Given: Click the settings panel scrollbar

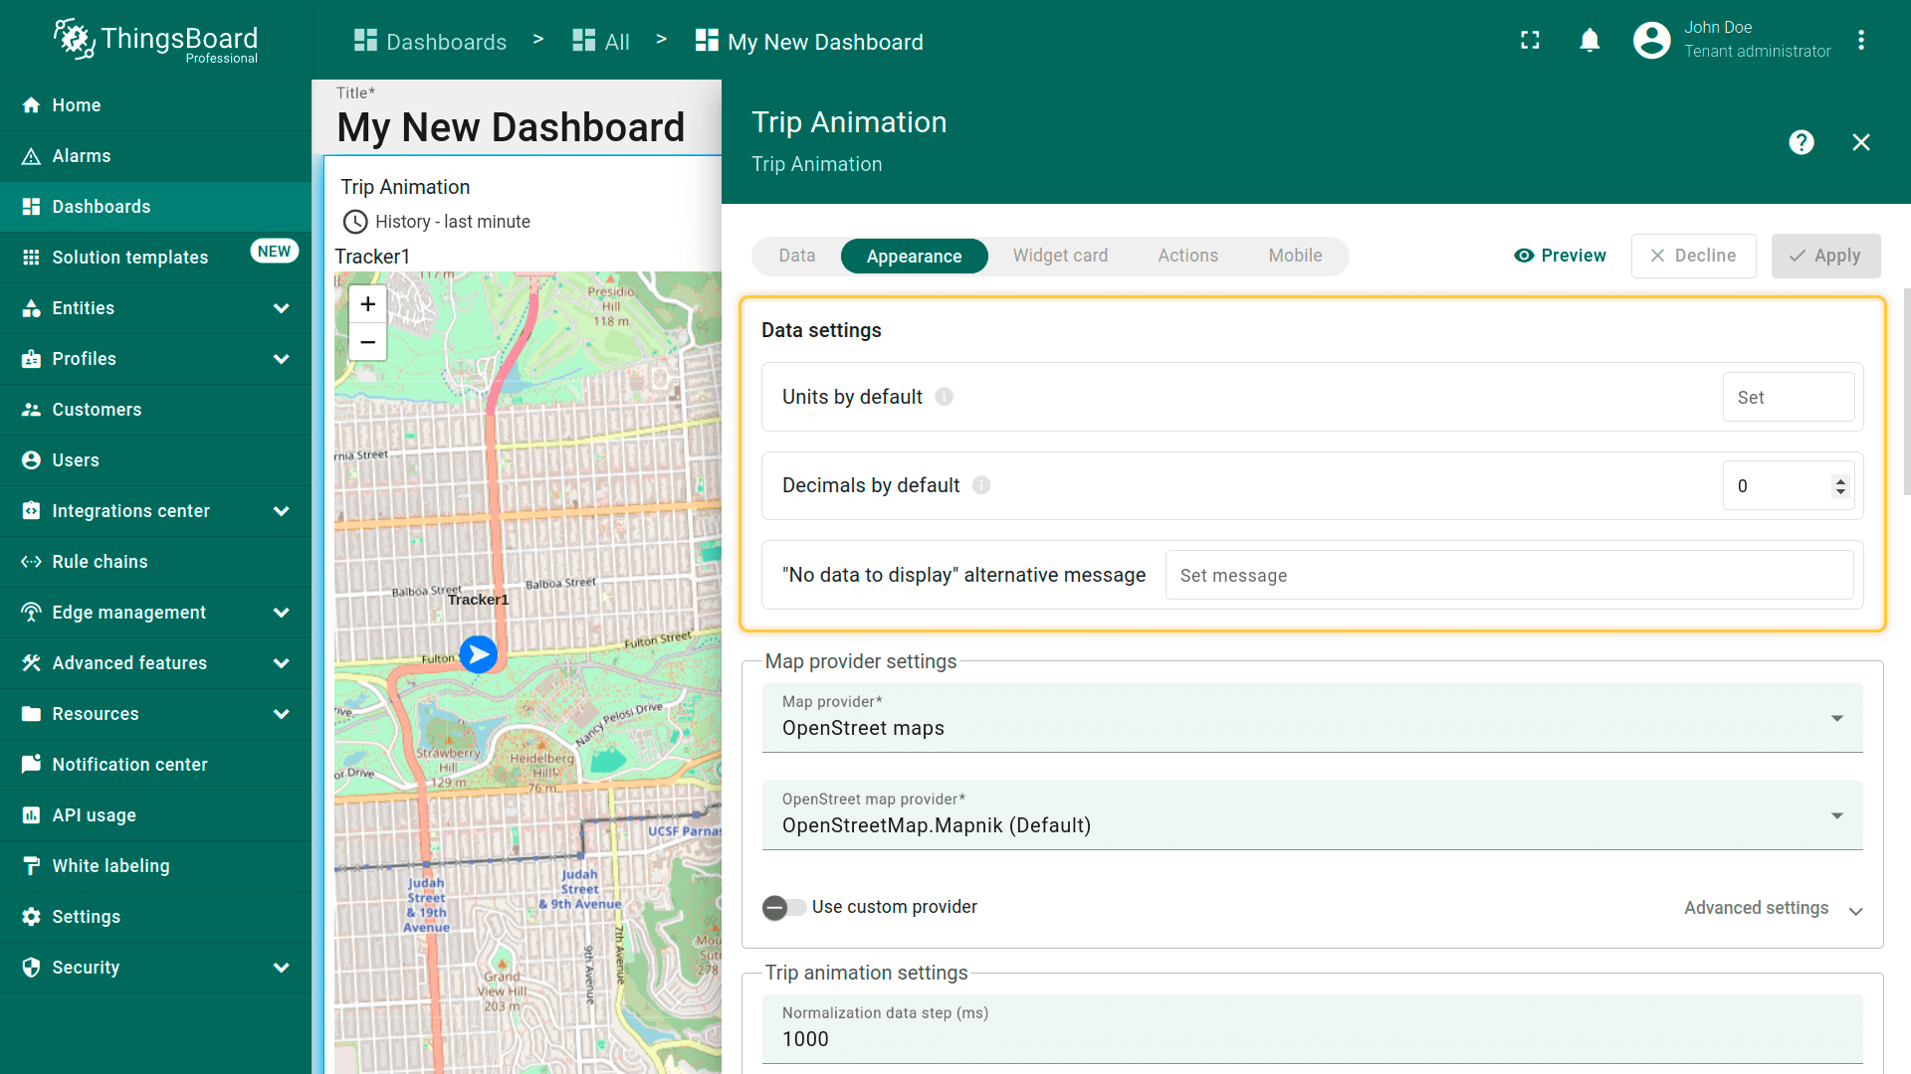Looking at the screenshot, I should (1906, 392).
